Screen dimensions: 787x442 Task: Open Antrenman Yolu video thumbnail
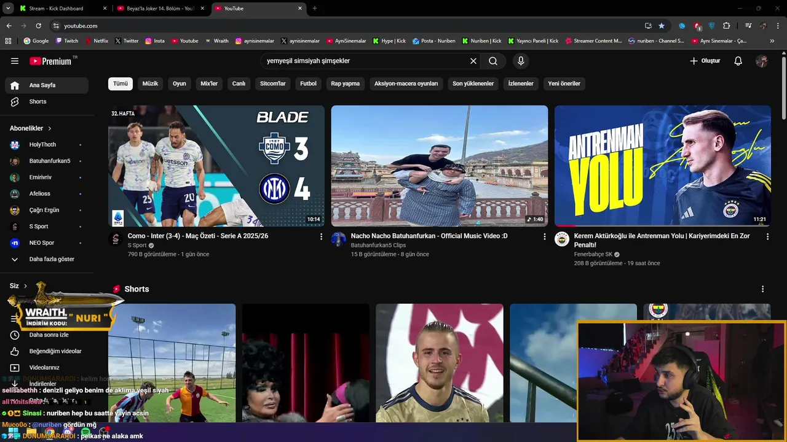point(663,166)
